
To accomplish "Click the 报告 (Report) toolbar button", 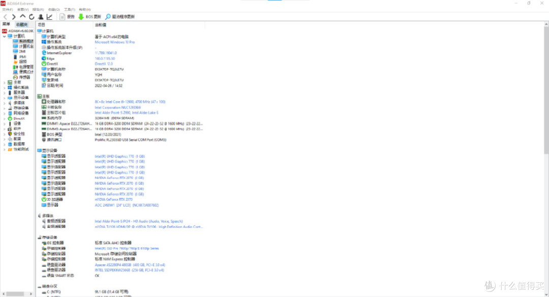I will tap(67, 17).
